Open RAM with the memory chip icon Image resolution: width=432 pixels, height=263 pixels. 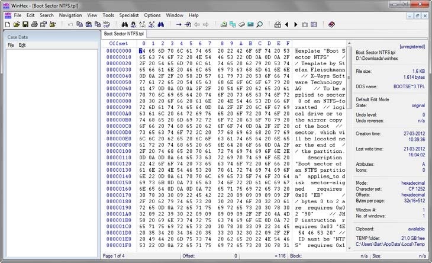pyautogui.click(x=250, y=24)
